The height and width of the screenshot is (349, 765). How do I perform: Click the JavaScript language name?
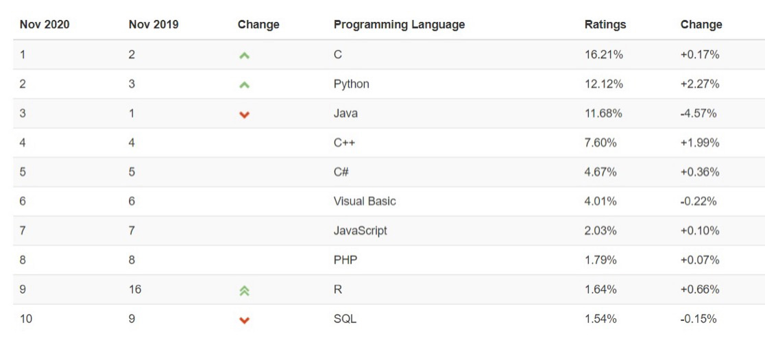(360, 230)
